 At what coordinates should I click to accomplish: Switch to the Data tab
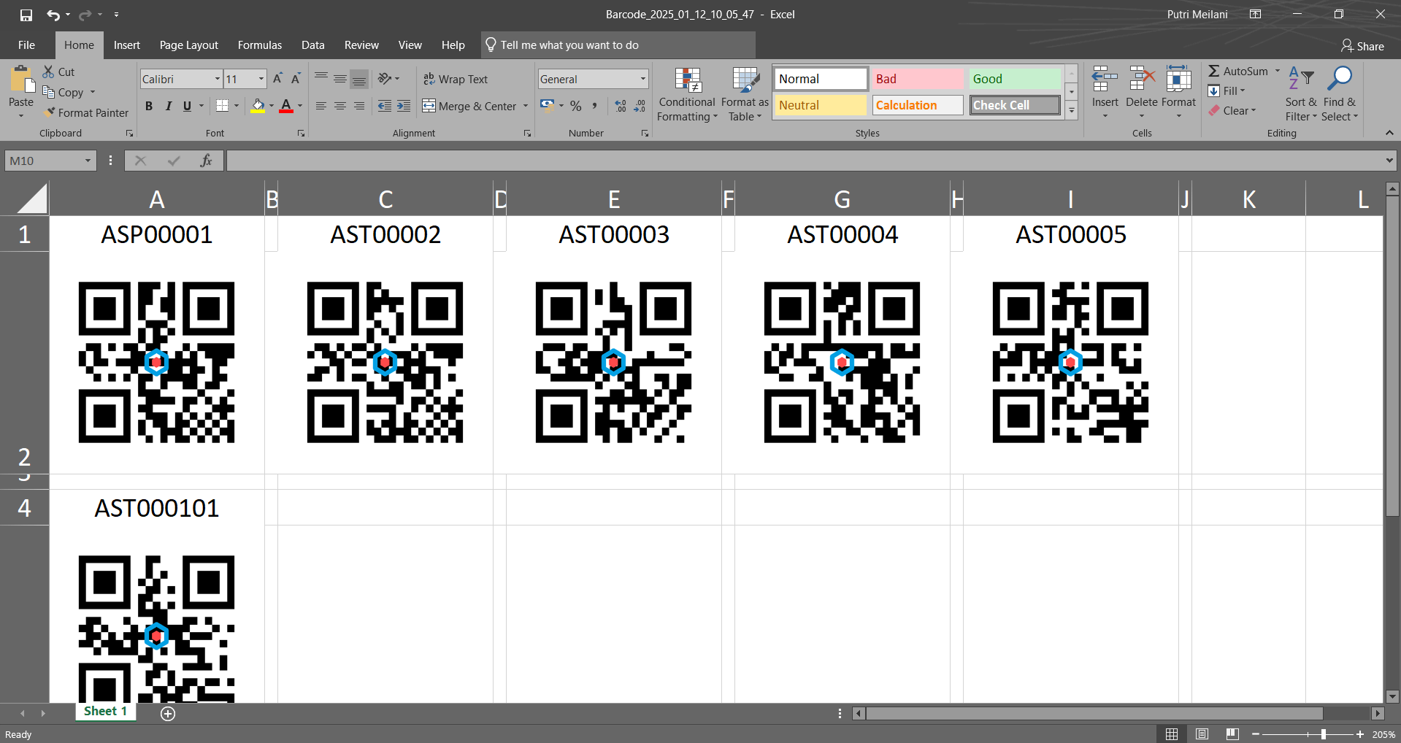tap(313, 45)
